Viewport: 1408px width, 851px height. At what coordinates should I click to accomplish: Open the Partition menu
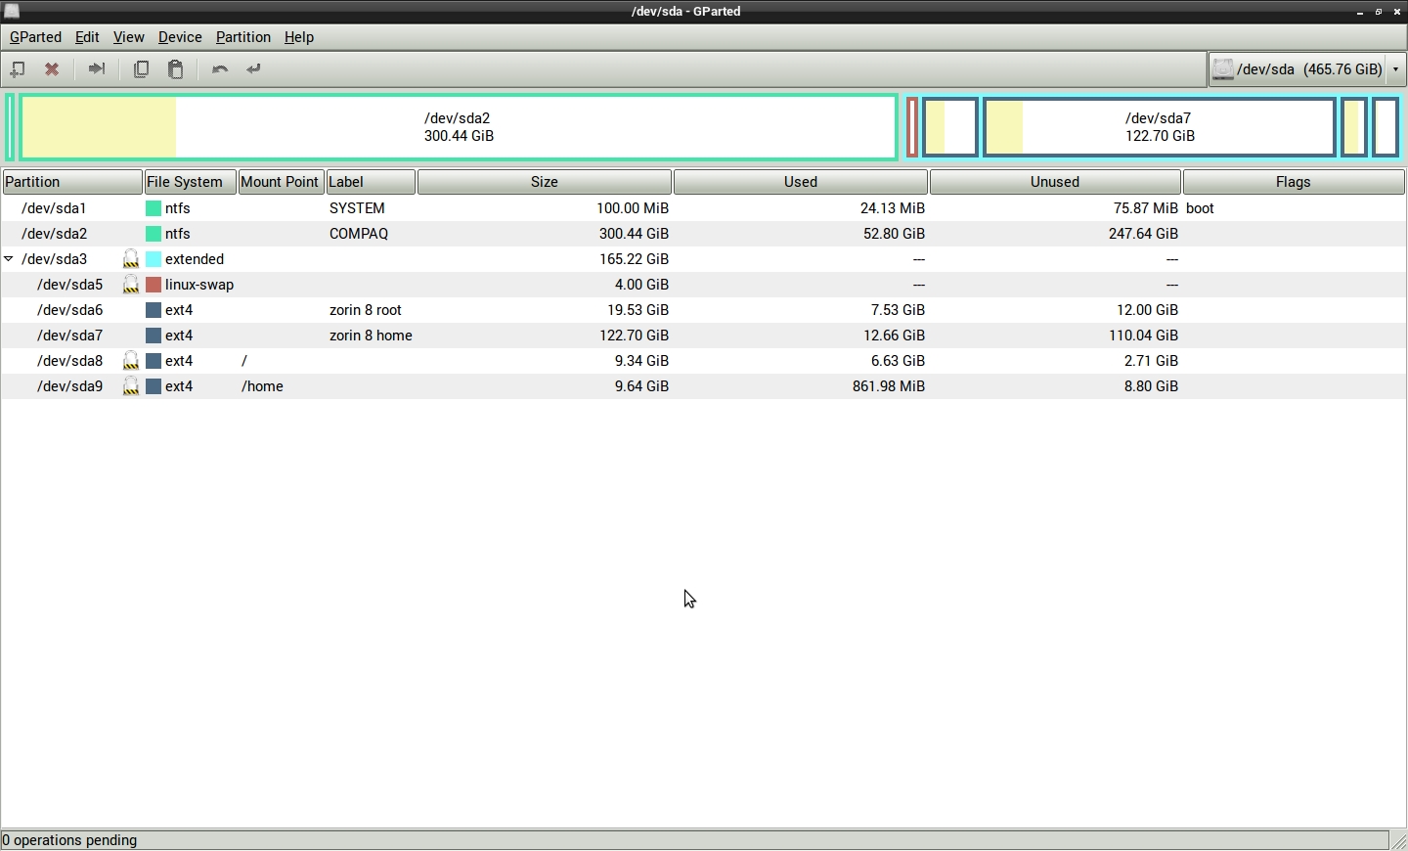tap(242, 37)
